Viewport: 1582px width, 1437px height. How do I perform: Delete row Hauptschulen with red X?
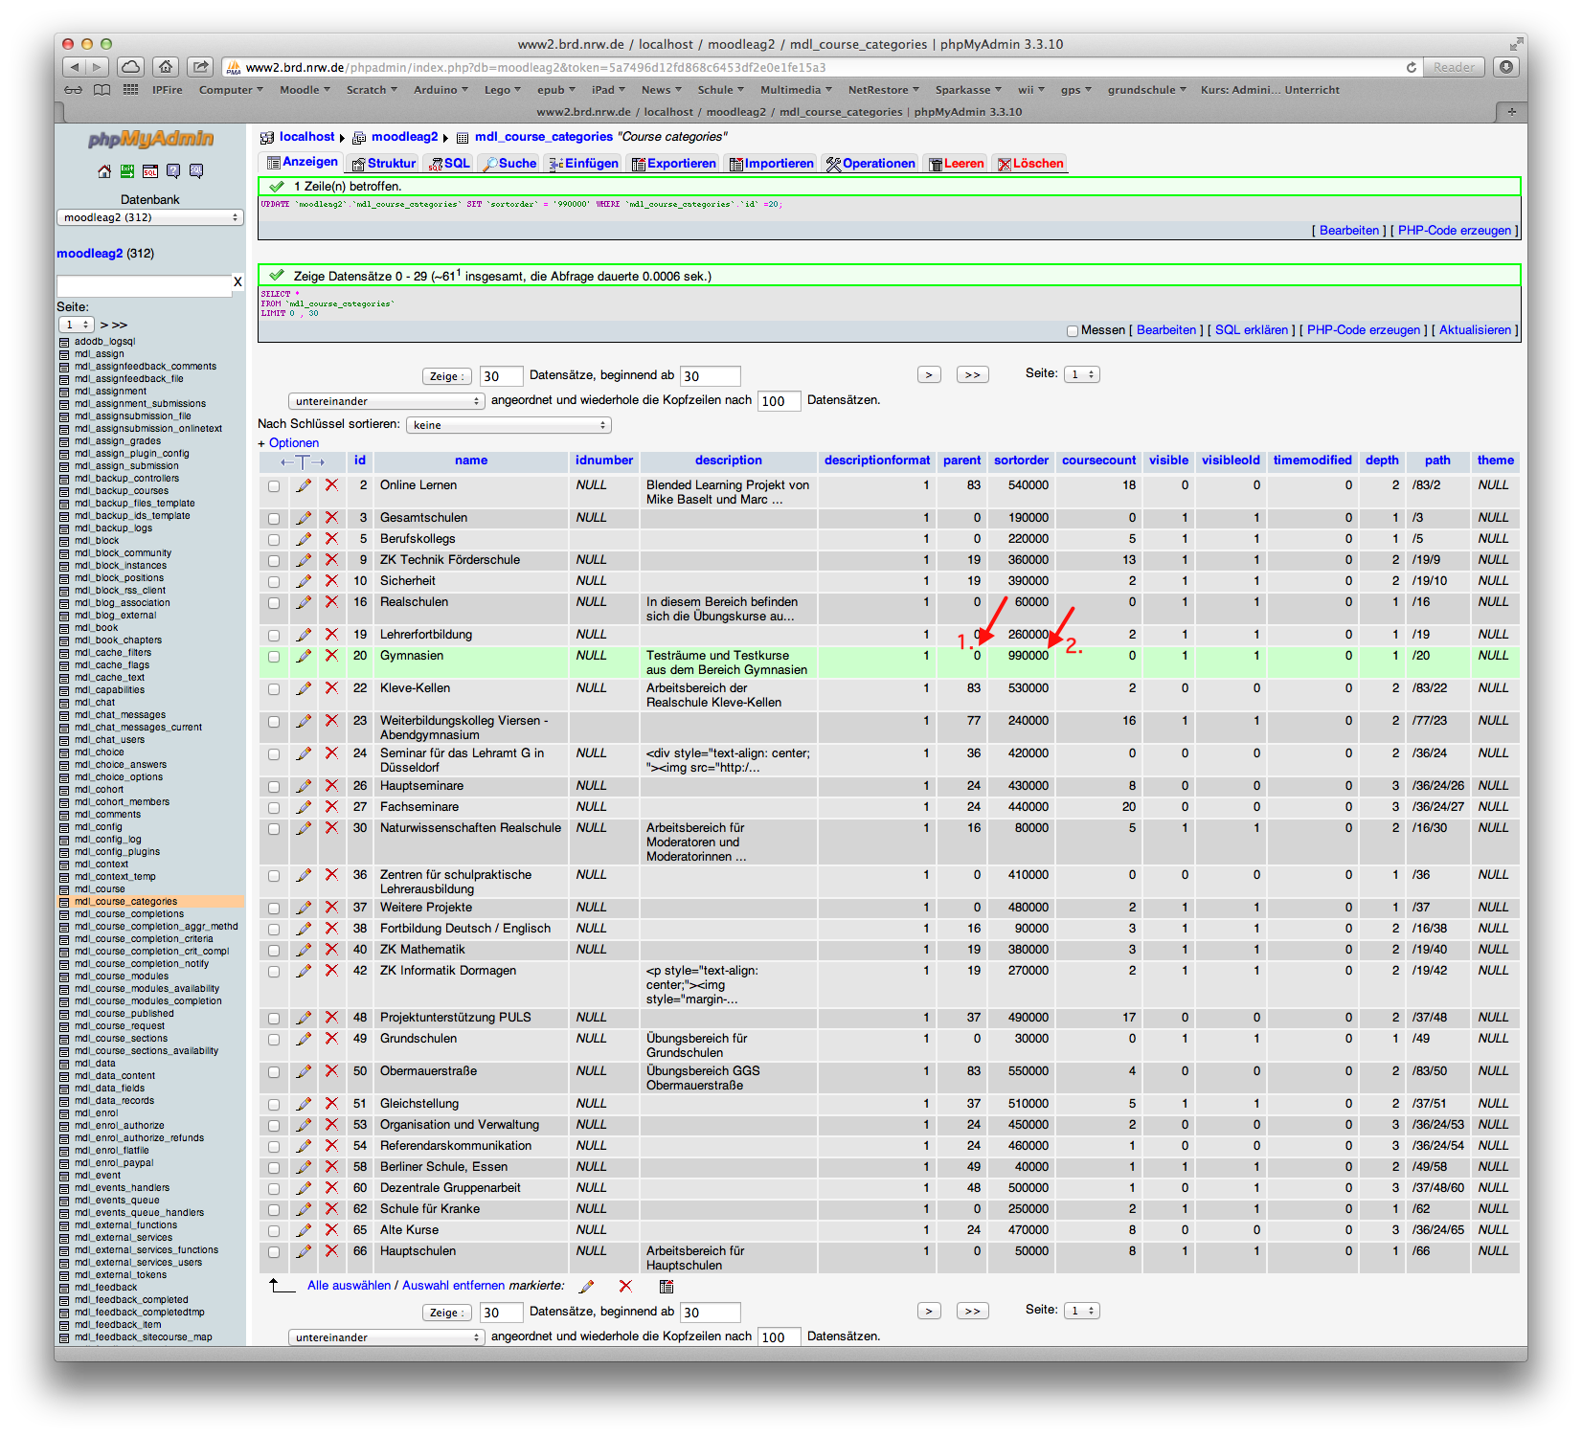click(331, 1251)
